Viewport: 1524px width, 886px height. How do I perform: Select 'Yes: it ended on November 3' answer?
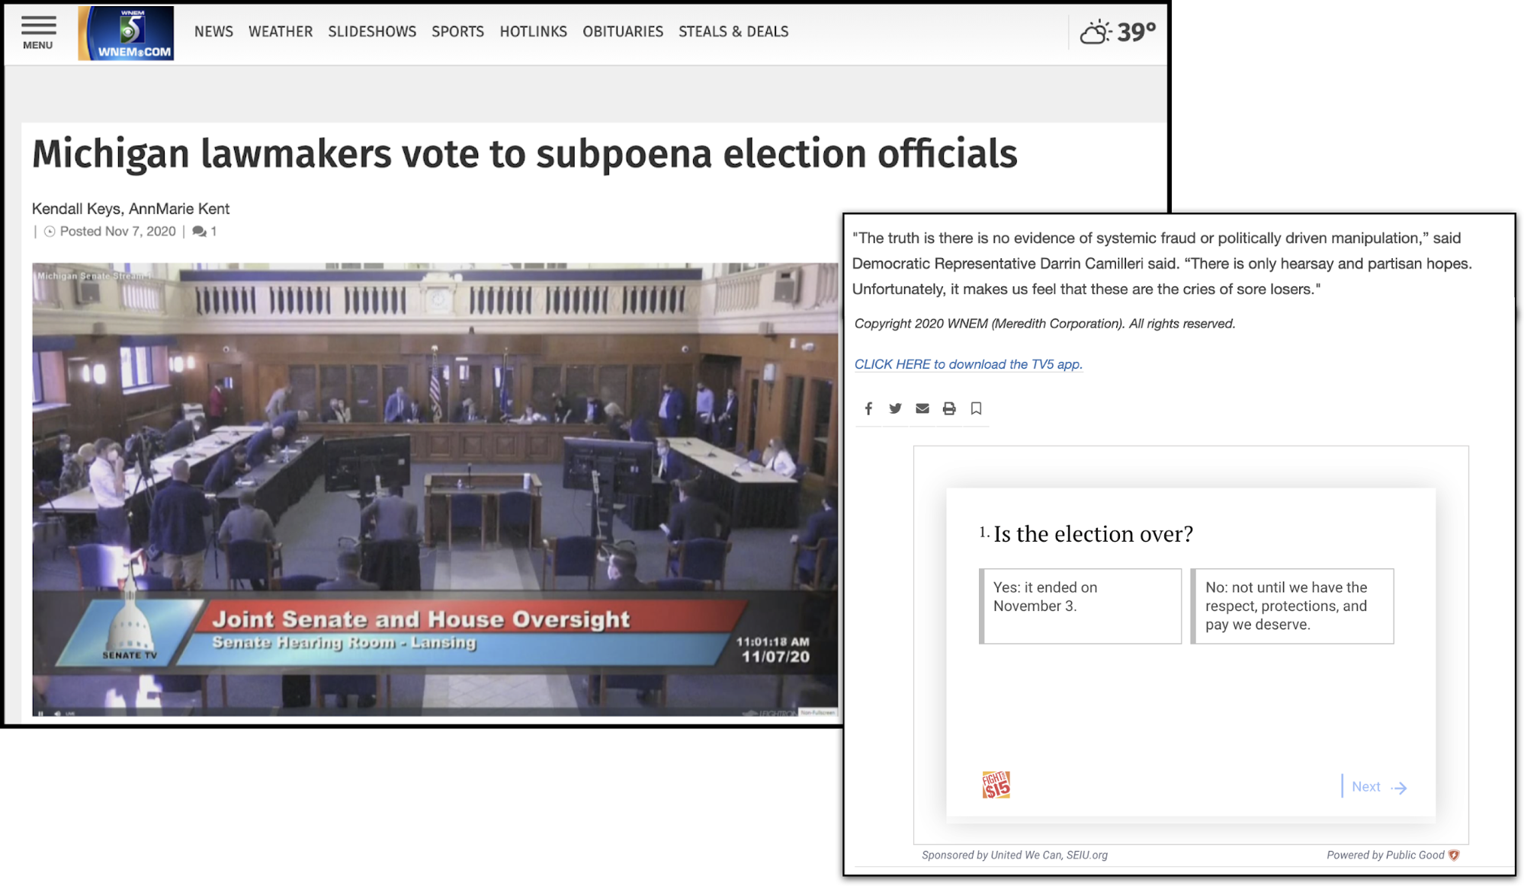coord(1080,606)
